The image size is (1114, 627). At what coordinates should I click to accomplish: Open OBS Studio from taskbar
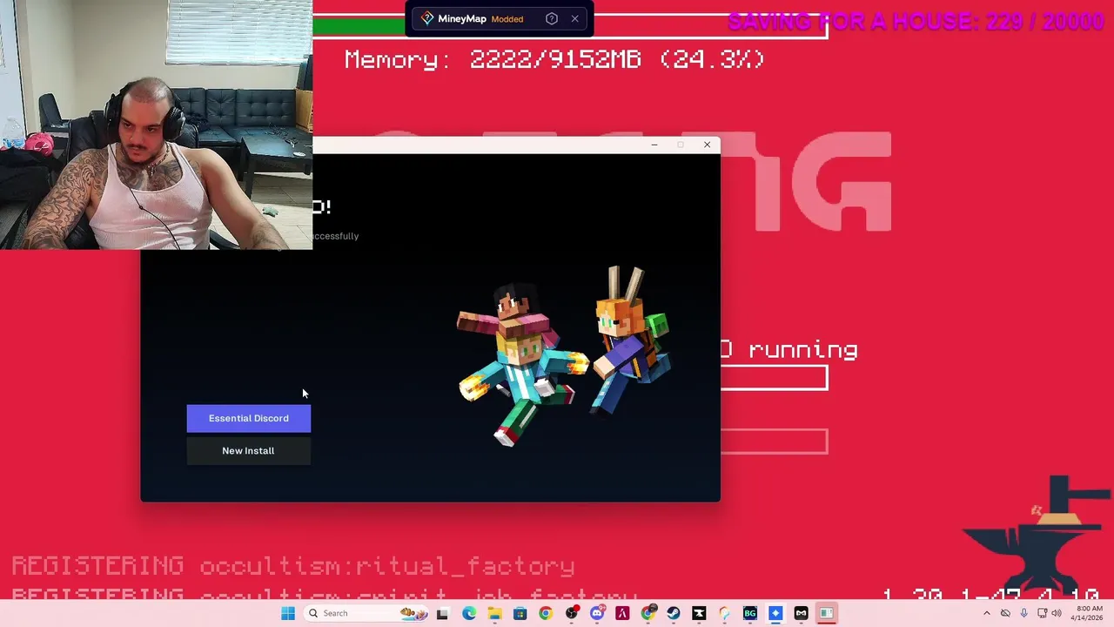click(571, 613)
